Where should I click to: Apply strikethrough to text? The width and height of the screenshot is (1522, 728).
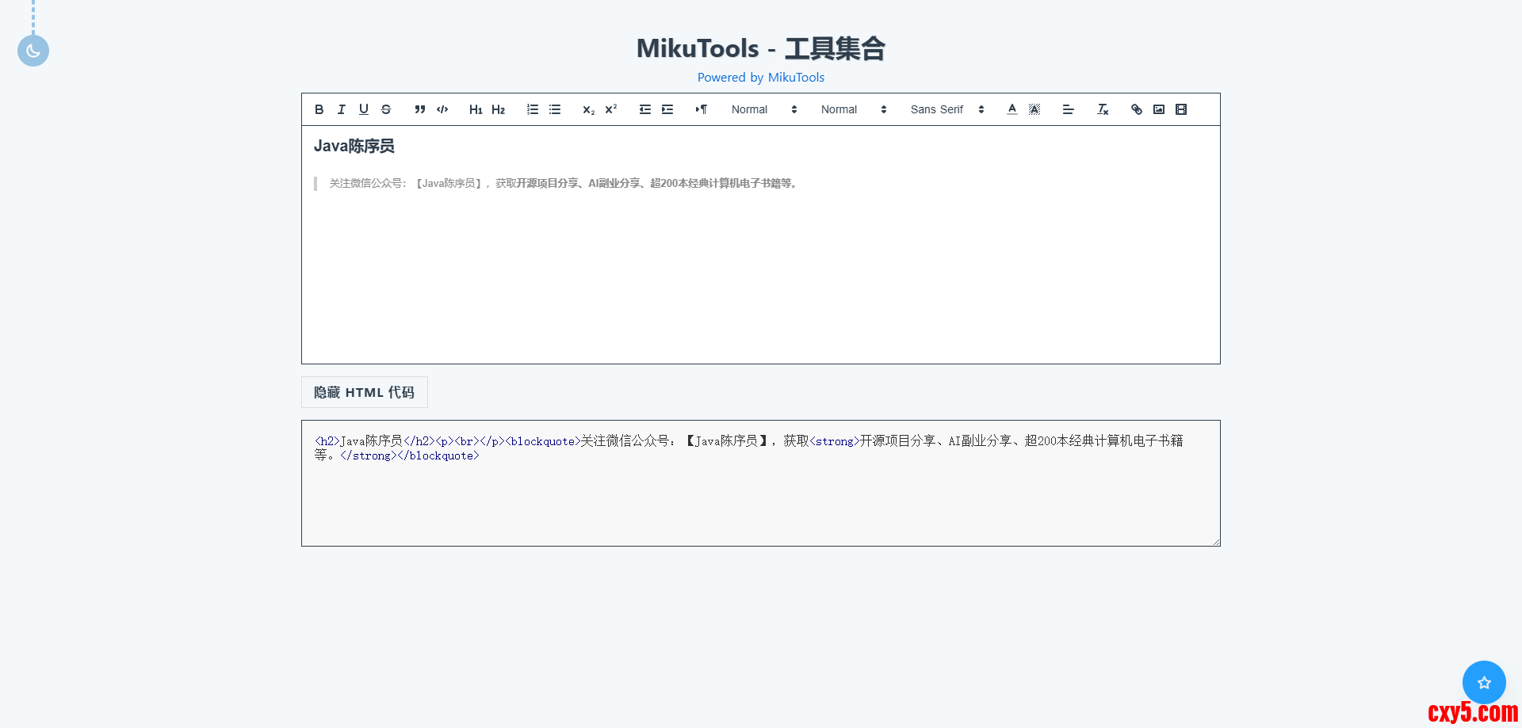click(x=386, y=109)
